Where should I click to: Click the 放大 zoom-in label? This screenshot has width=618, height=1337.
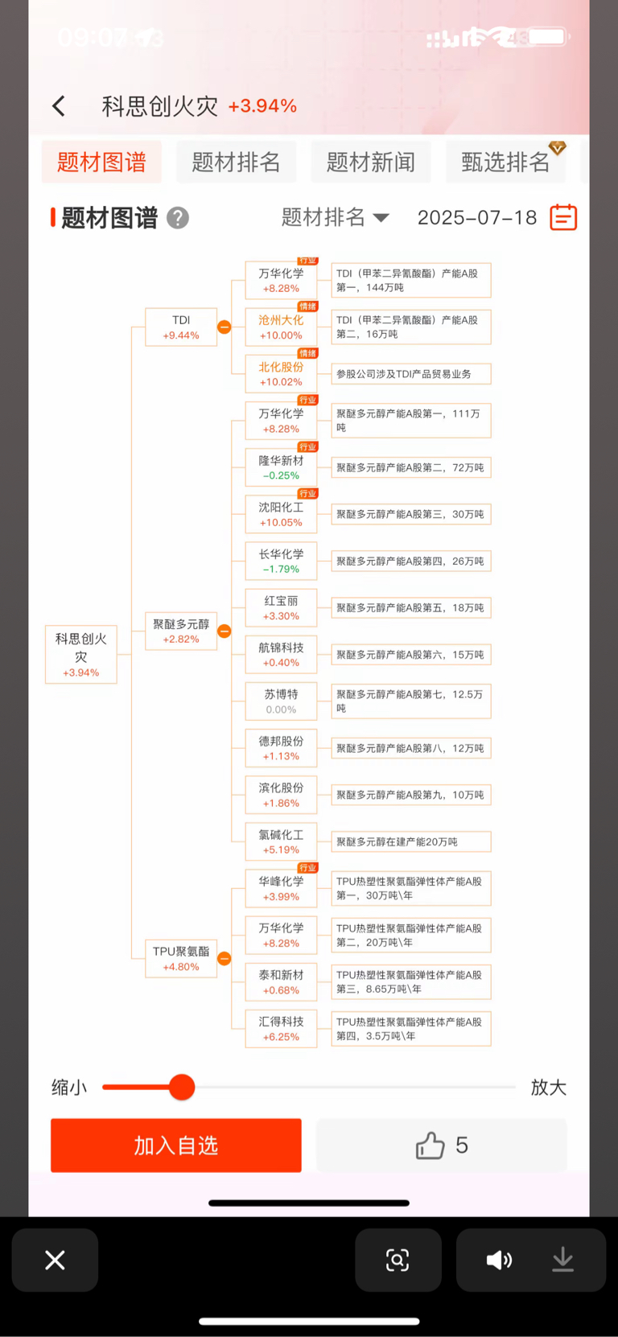click(549, 1088)
